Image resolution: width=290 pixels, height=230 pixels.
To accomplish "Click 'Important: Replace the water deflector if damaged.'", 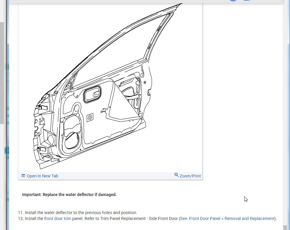I will tap(69, 195).
